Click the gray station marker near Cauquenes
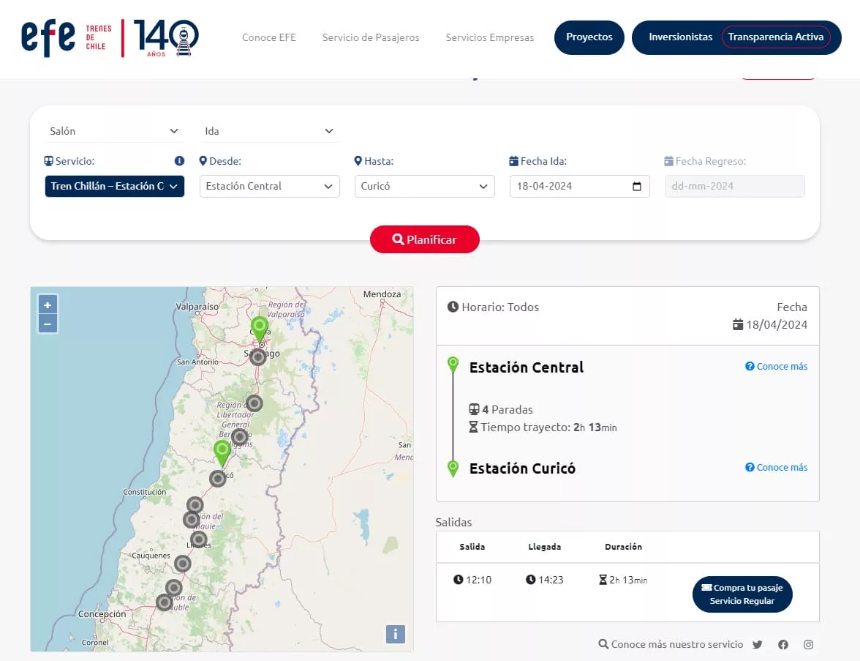Viewport: 860px width, 661px height. click(x=183, y=564)
